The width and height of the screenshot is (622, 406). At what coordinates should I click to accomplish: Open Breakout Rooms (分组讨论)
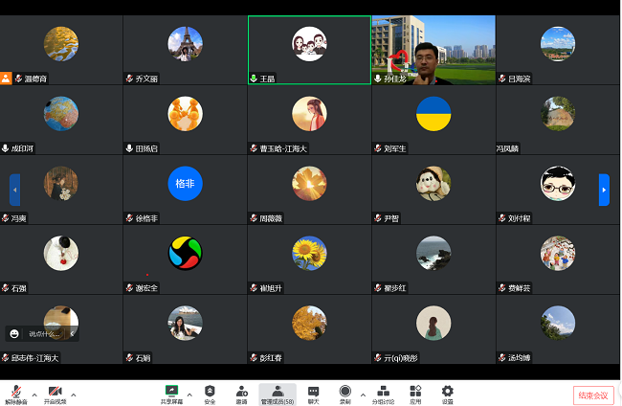383,392
